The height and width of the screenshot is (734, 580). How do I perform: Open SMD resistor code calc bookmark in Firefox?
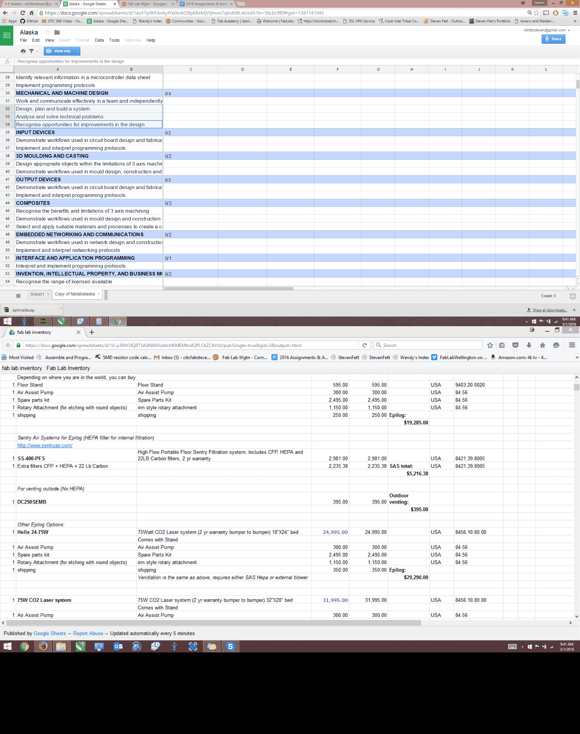(x=123, y=358)
